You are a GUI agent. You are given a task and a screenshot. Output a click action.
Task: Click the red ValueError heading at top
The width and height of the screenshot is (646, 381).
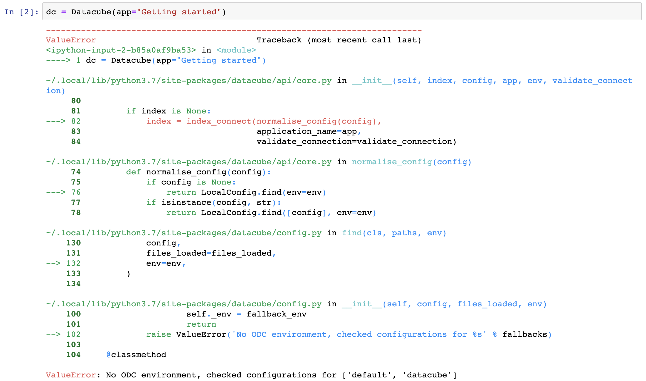point(71,40)
